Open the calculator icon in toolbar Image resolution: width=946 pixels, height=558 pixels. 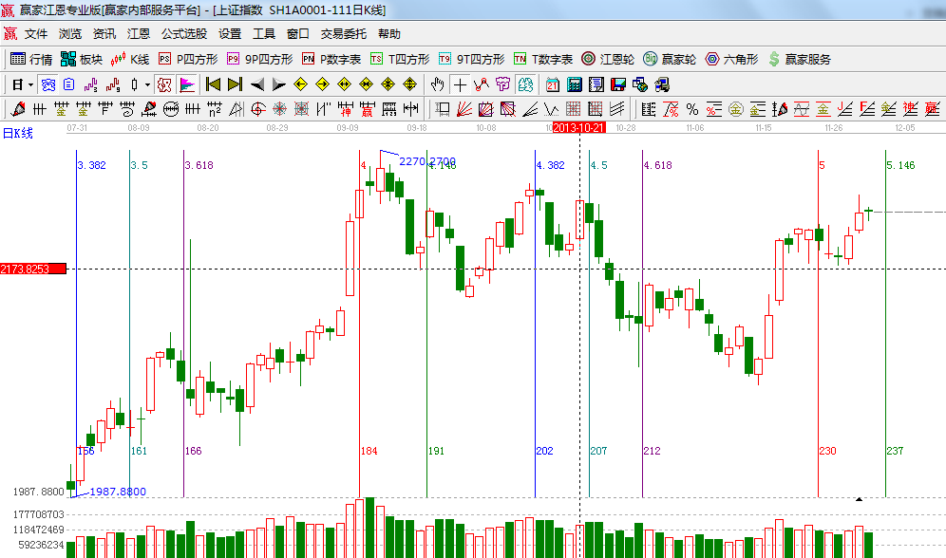click(573, 84)
